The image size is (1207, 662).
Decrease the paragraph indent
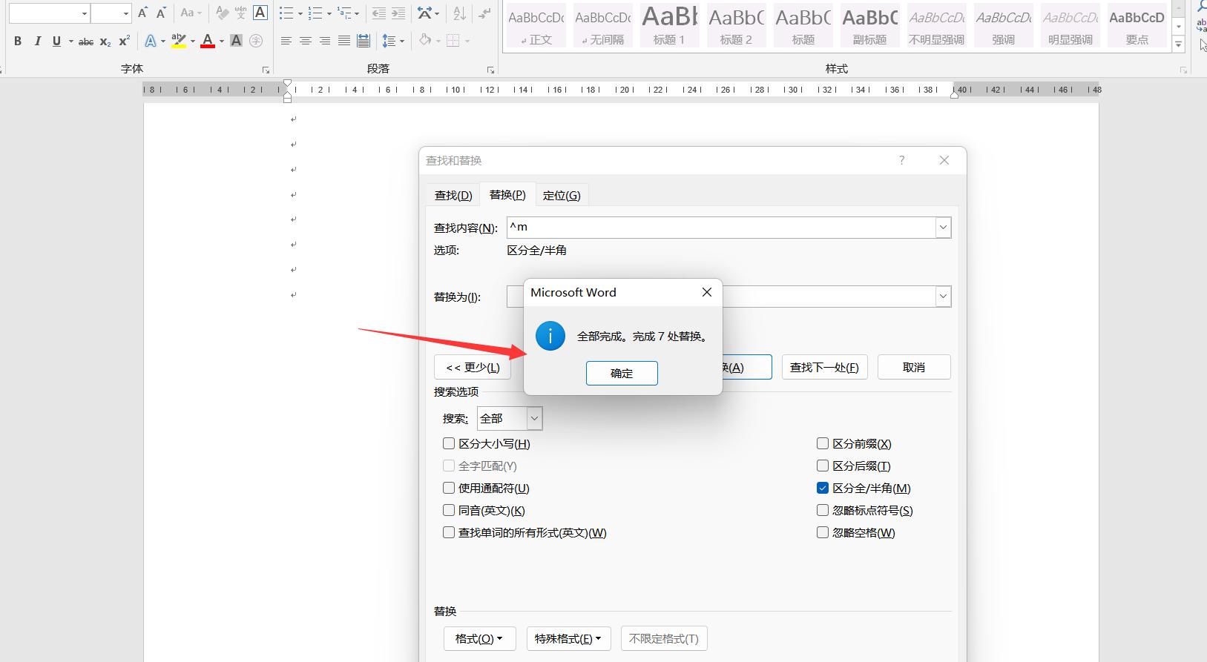(378, 13)
